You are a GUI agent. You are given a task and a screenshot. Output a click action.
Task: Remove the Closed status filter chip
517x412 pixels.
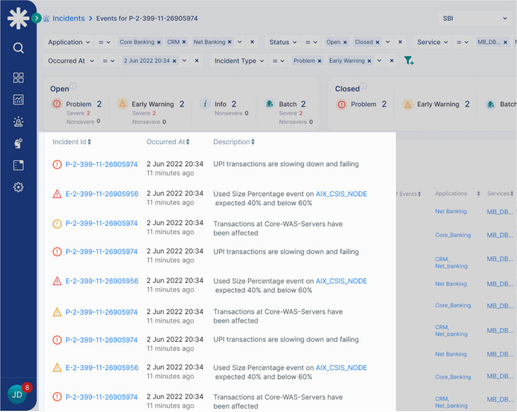[x=377, y=42]
